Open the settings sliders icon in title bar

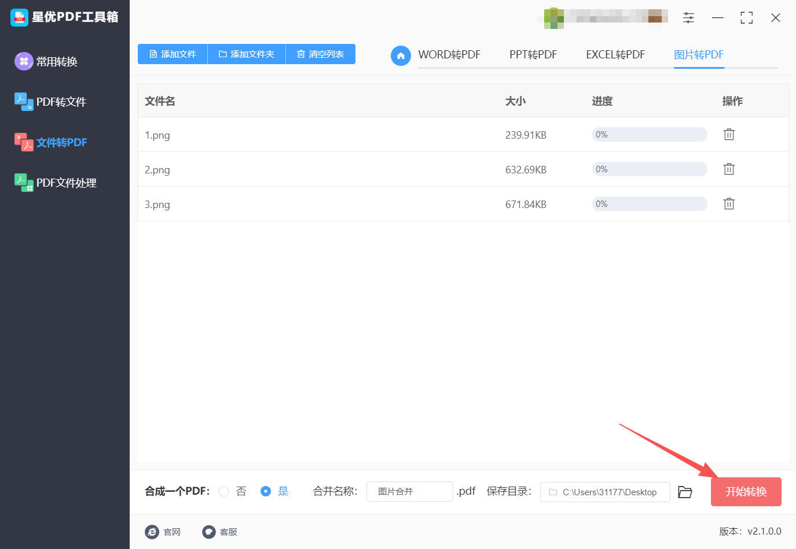[x=688, y=18]
